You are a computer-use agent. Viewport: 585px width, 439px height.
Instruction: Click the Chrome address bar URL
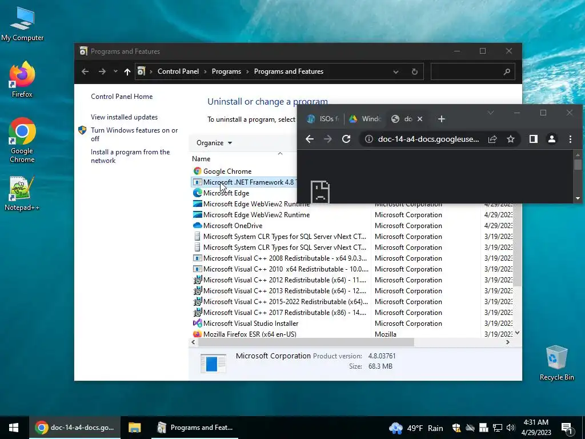coord(428,139)
